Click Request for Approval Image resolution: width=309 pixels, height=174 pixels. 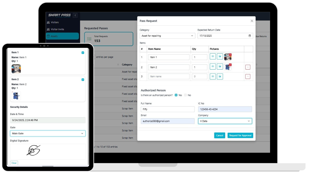240,135
